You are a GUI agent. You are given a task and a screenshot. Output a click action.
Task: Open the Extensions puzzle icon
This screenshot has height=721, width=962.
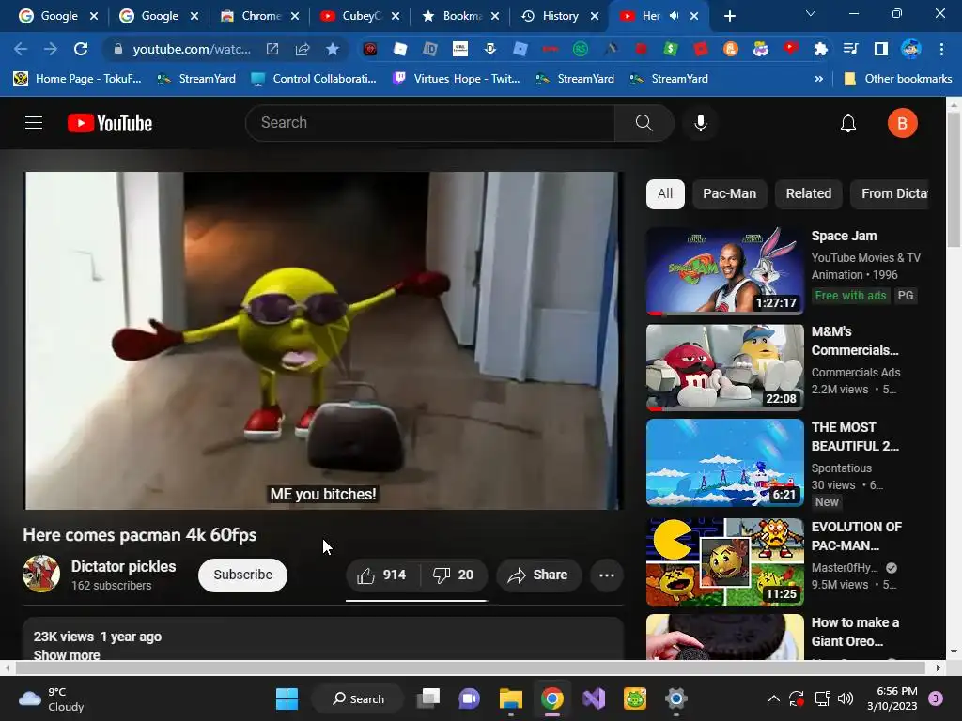(820, 49)
